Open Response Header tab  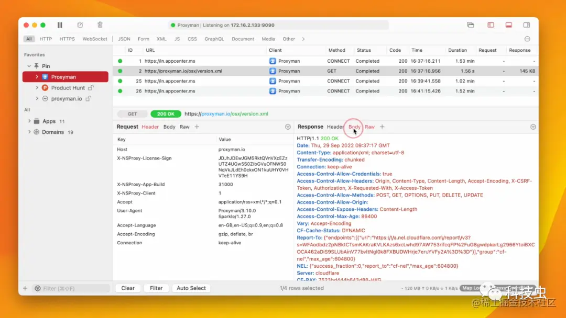(x=335, y=127)
